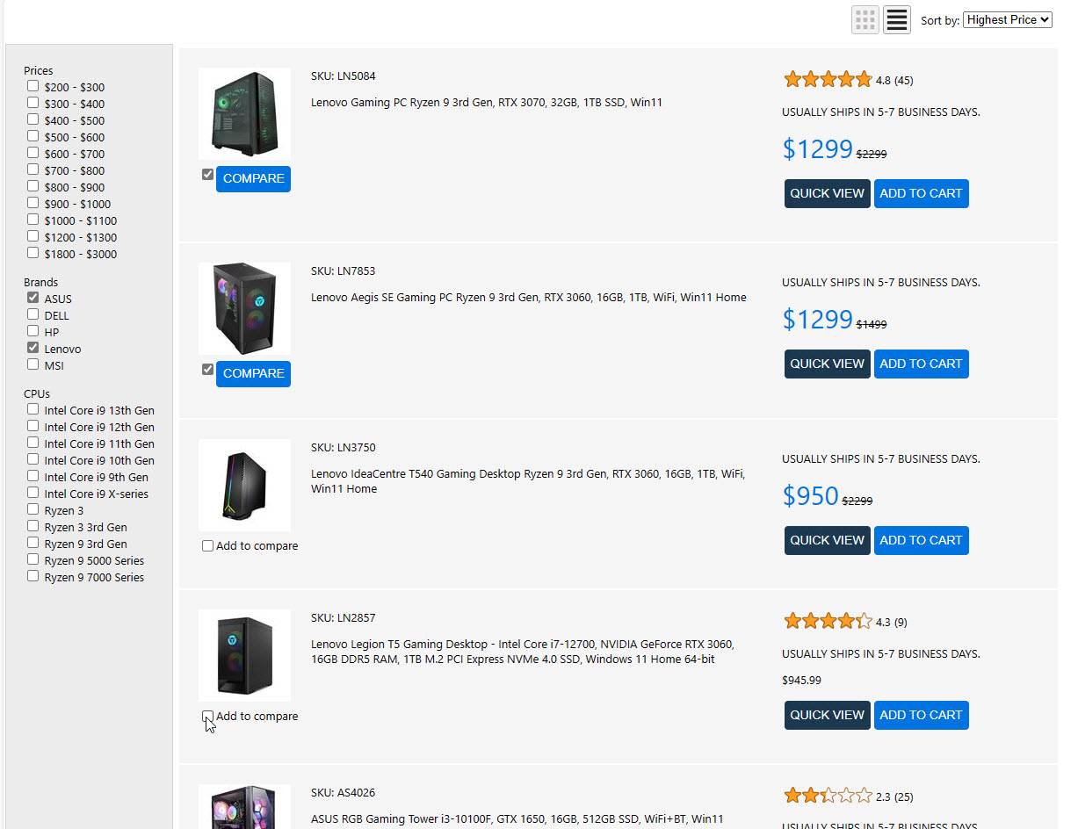Uncheck compare box for SKU LN5084
This screenshot has height=829, width=1078.
tap(208, 175)
